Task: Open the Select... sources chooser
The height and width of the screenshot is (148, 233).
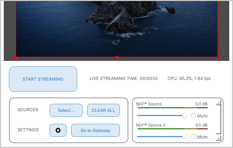Action: click(66, 110)
